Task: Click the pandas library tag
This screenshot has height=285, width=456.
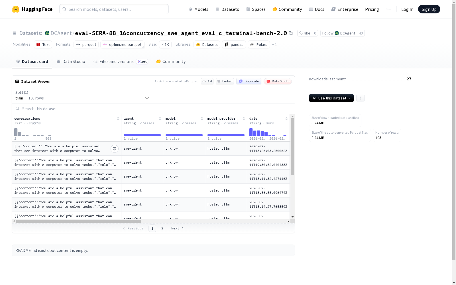Action: (x=234, y=44)
